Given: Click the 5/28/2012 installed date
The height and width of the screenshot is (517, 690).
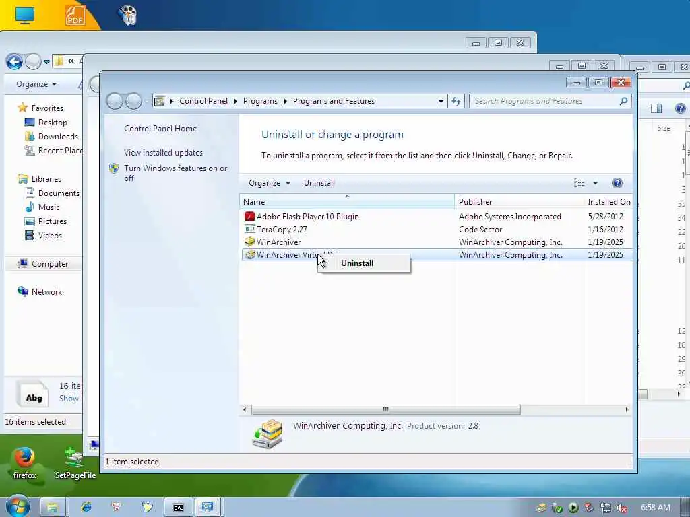Looking at the screenshot, I should click(605, 216).
